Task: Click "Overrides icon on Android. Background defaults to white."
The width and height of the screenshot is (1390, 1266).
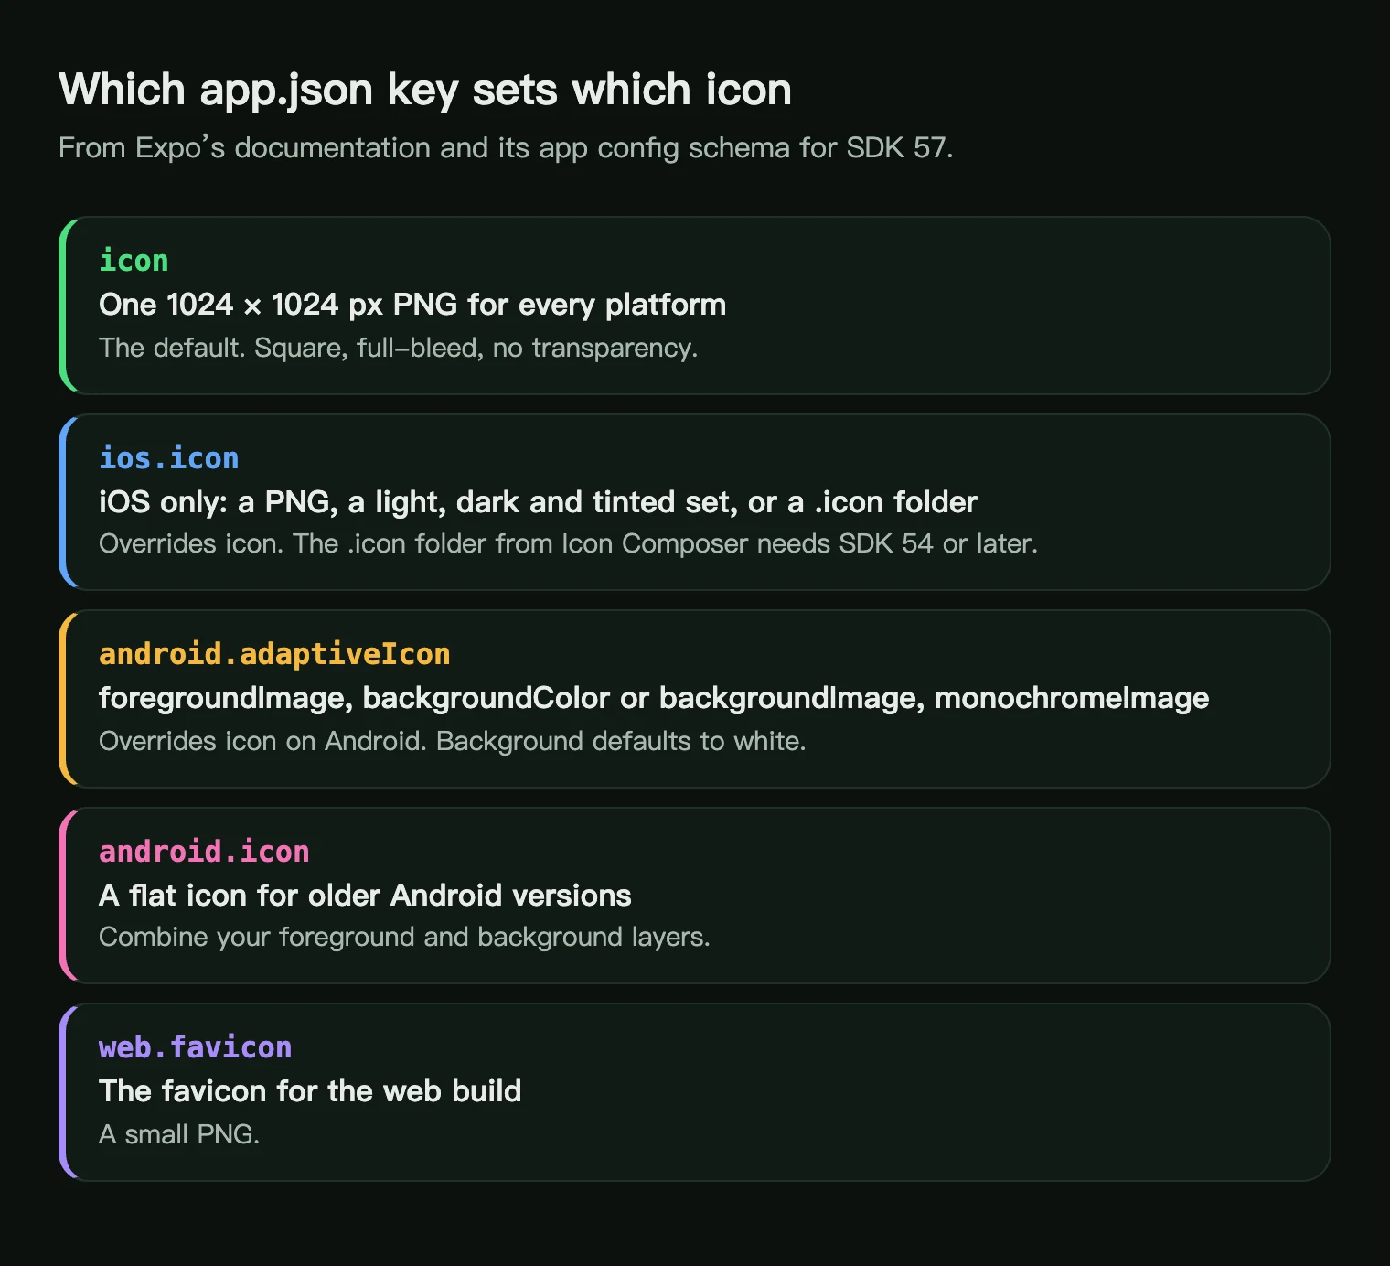Action: pos(452,741)
